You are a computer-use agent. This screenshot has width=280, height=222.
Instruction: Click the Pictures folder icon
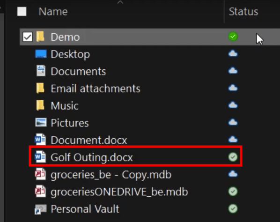41,123
